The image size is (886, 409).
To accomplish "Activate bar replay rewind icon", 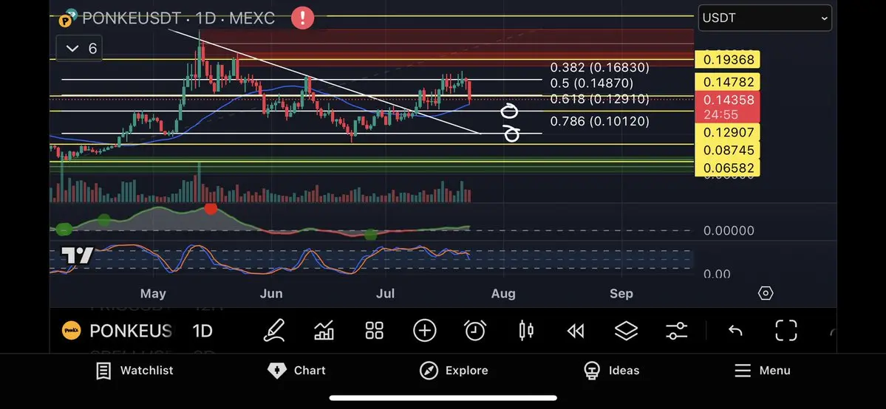I will pyautogui.click(x=576, y=331).
